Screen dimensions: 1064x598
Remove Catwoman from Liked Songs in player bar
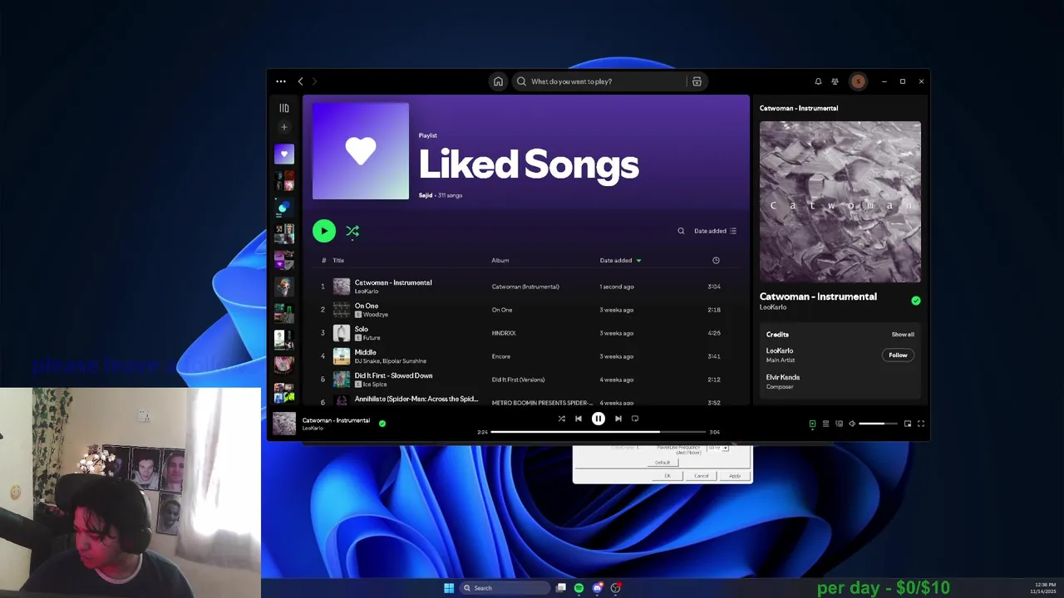[382, 424]
